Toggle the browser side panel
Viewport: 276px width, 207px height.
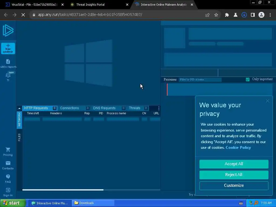(x=253, y=15)
